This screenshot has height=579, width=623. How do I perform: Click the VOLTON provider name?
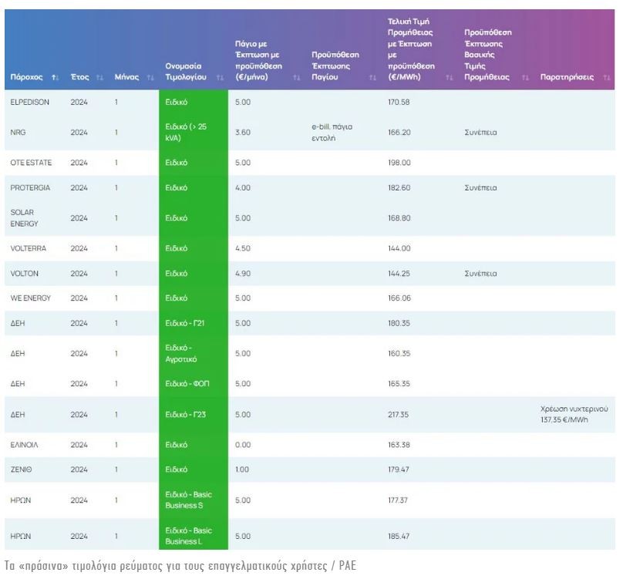[24, 274]
